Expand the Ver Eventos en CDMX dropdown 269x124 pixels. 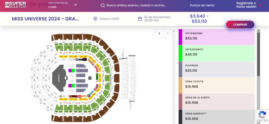tap(76, 5)
